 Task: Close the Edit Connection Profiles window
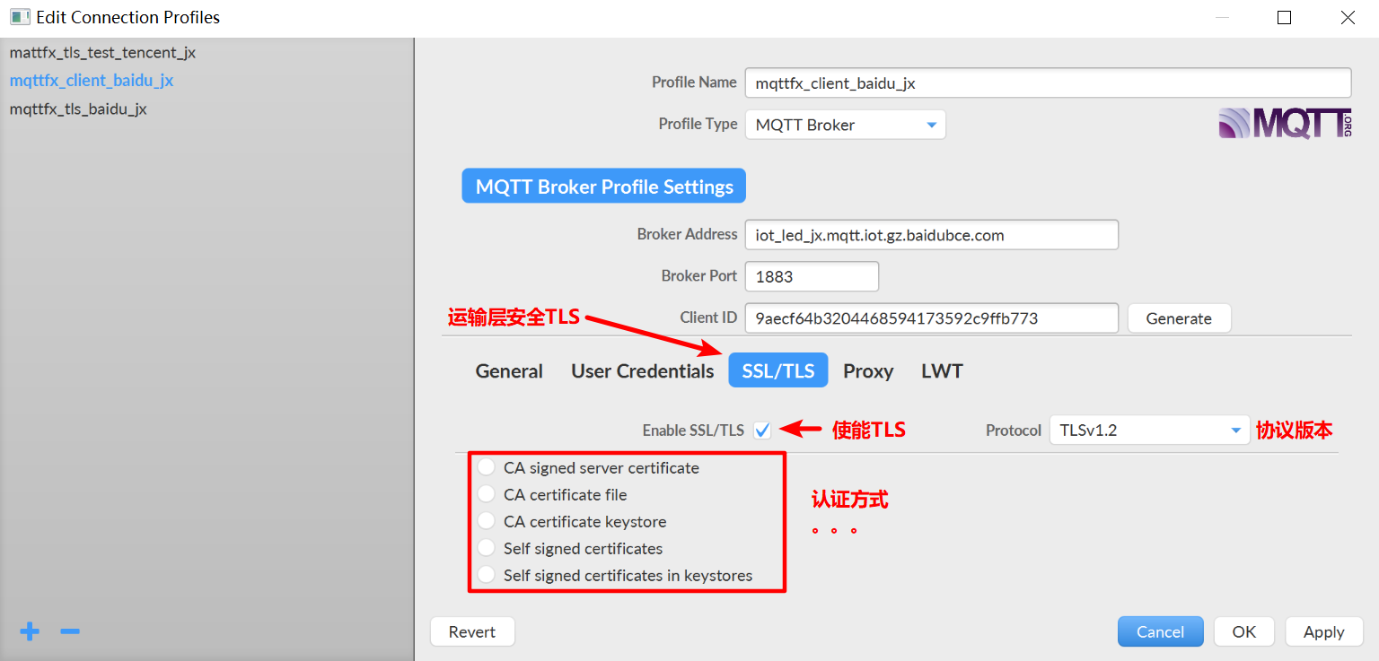point(1348,17)
